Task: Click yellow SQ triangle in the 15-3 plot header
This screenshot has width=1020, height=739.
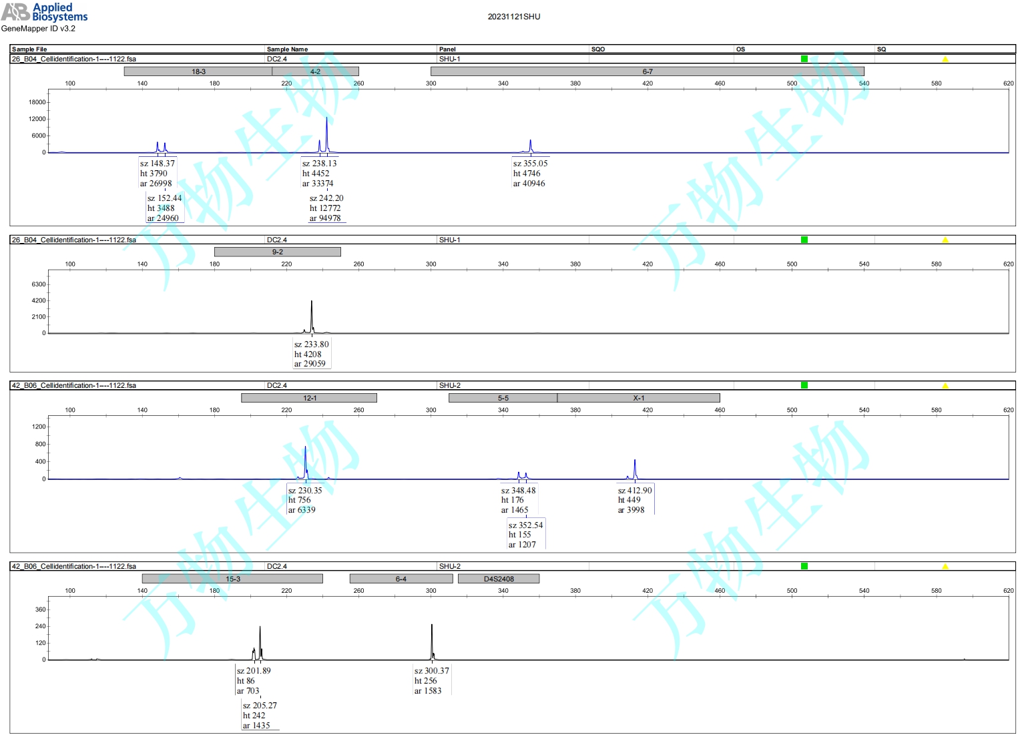Action: point(945,567)
